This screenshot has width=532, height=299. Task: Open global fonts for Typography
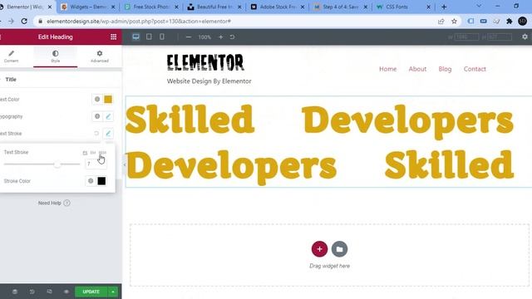point(97,116)
